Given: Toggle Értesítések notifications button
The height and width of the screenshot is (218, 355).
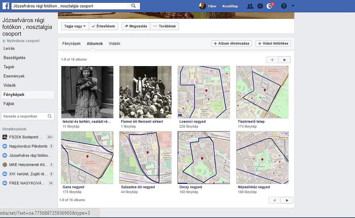Looking at the screenshot, I should (103, 26).
